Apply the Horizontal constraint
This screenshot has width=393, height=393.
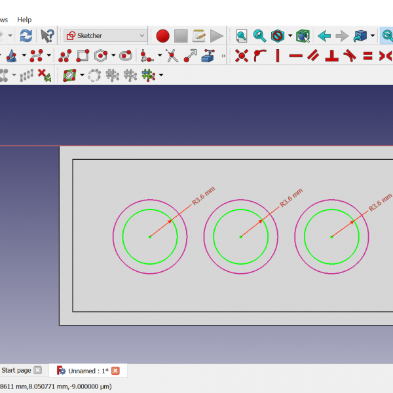point(295,56)
